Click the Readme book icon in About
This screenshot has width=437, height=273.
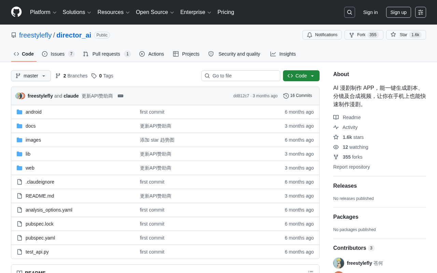point(336,117)
